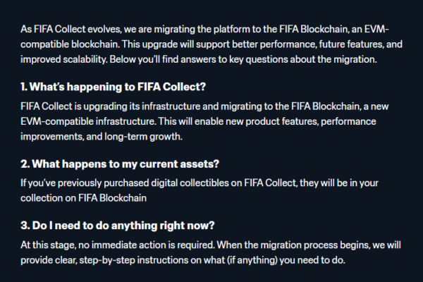Image resolution: width=423 pixels, height=282 pixels.
Task: Click the word "EVM-" ending the first intro line
Action: click(376, 29)
